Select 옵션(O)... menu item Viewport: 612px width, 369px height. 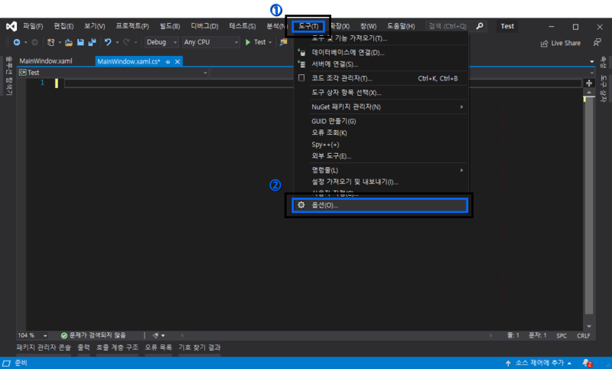380,205
